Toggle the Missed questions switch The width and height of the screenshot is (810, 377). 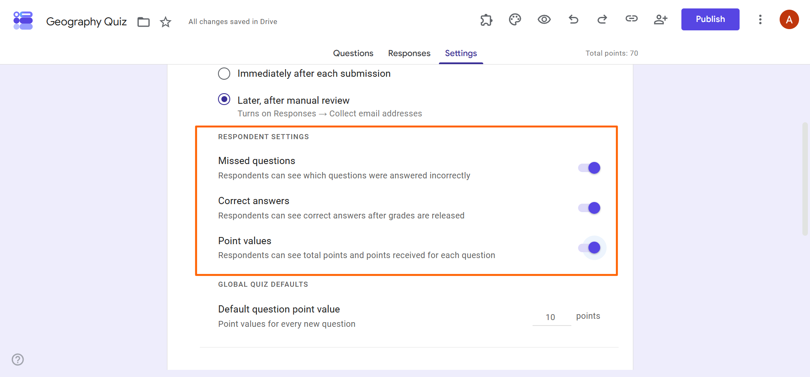[589, 168]
